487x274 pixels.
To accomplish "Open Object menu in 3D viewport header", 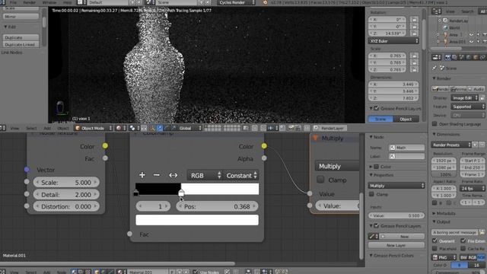I will [x=63, y=128].
